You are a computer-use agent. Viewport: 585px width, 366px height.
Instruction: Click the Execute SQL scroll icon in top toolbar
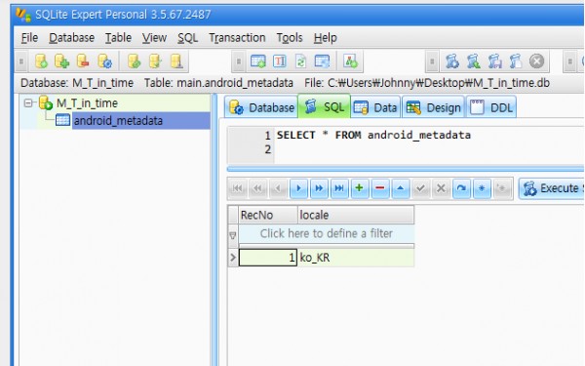[x=451, y=61]
